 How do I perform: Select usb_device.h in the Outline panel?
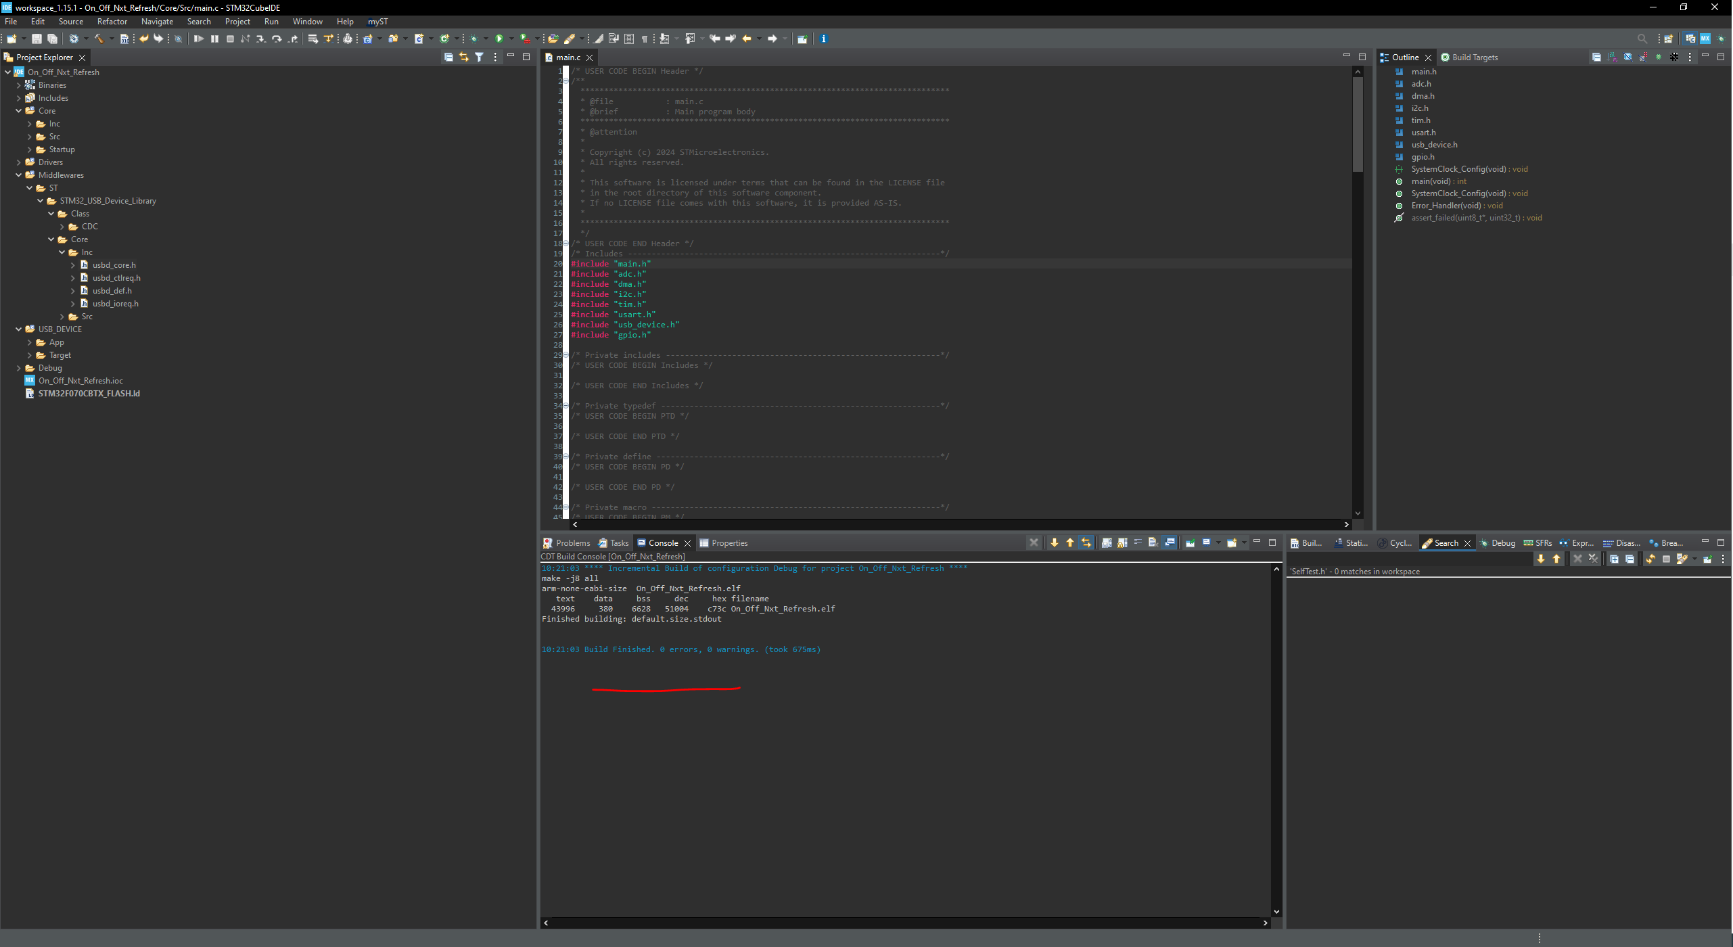1435,144
